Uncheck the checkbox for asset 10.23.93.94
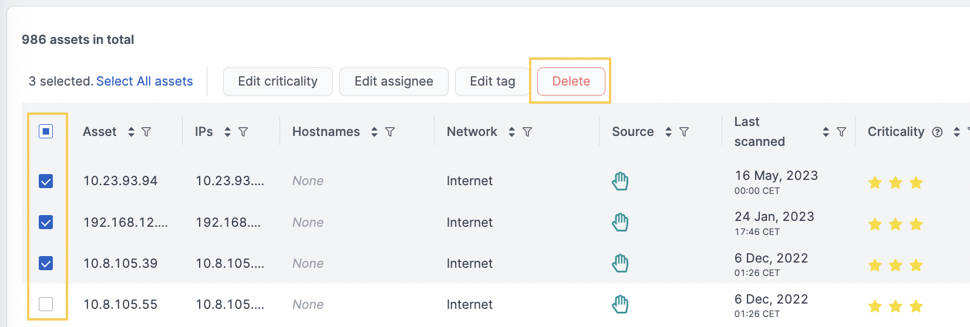Viewport: 970px width, 327px height. click(46, 181)
